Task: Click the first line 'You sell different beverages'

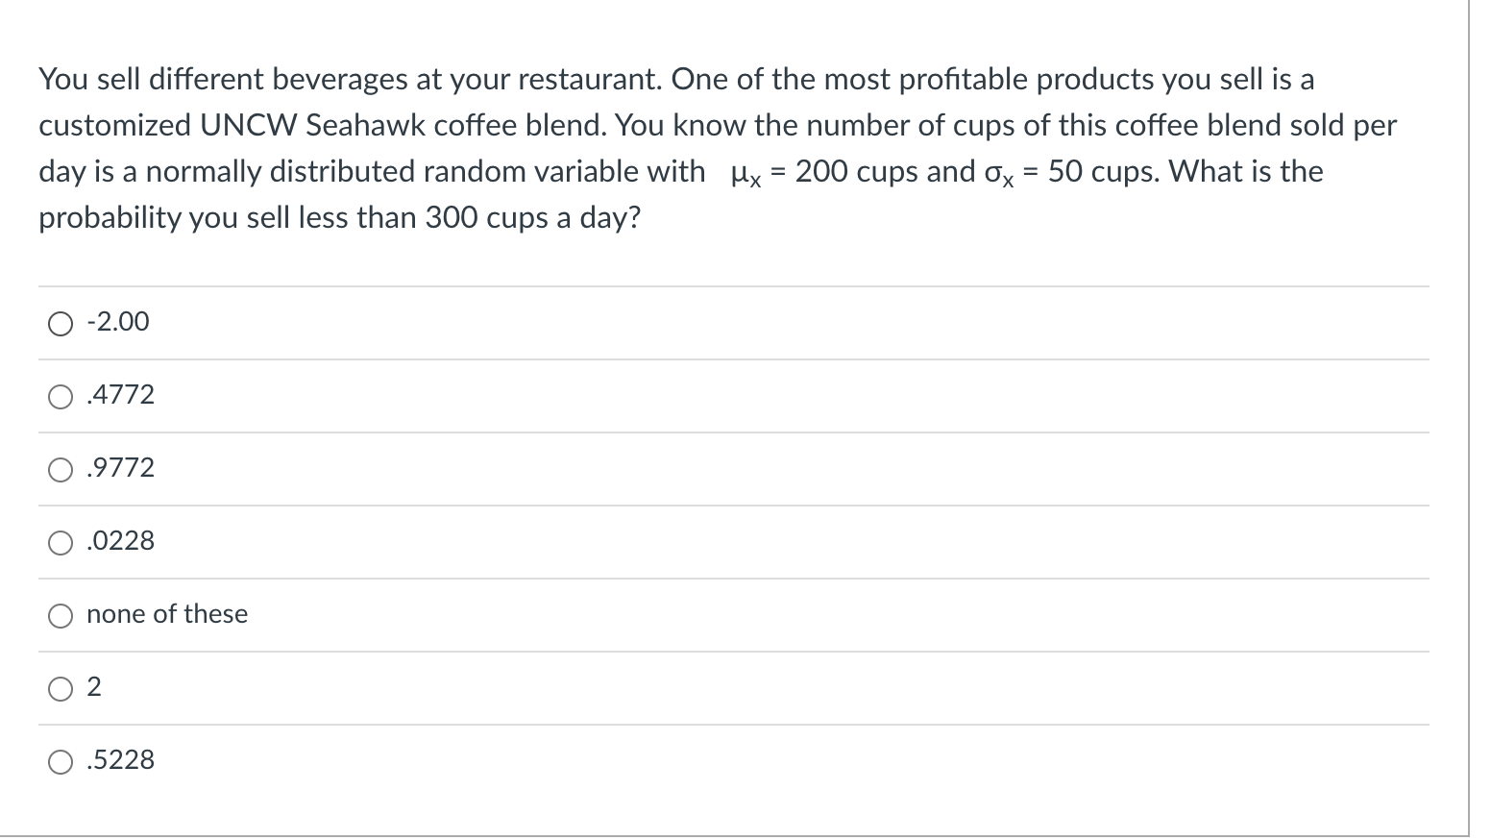Action: pyautogui.click(x=676, y=80)
